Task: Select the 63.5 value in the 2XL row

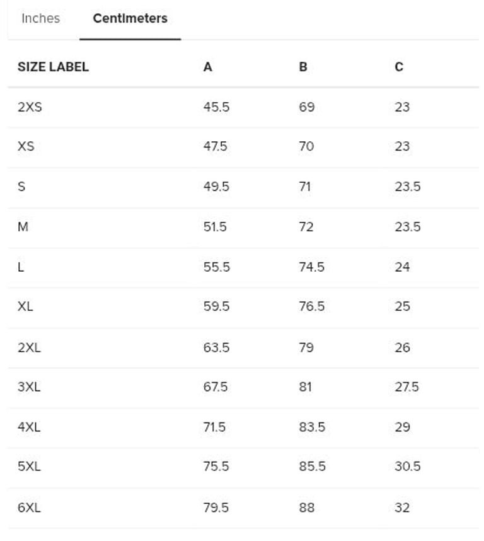Action: pos(216,347)
